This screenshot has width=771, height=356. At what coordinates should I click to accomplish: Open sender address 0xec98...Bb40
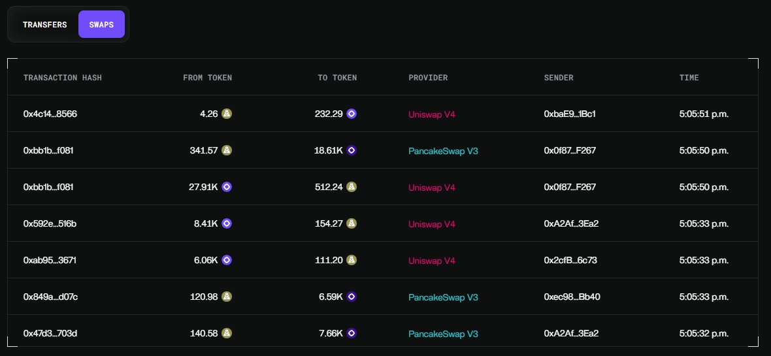click(x=572, y=297)
